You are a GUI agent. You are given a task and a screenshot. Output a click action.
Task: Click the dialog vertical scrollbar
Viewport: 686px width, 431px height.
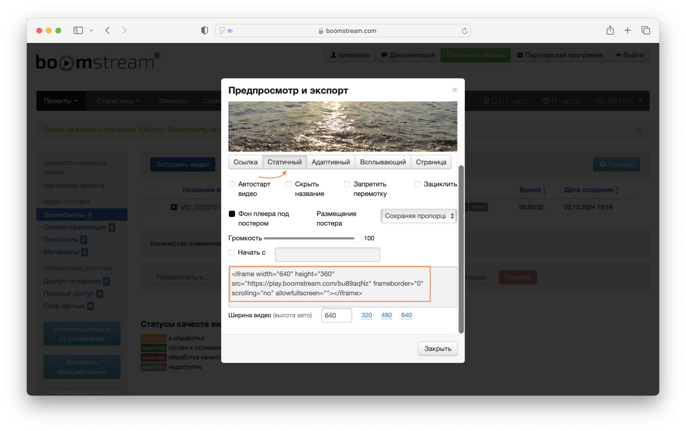(461, 249)
